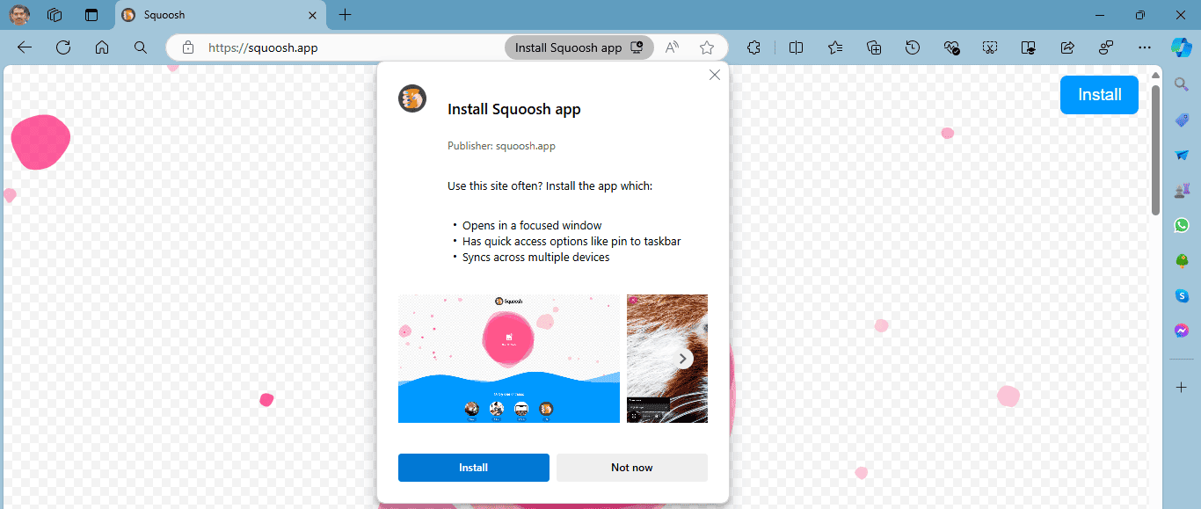Open the Learning toolkit icon
This screenshot has height=509, width=1201.
coord(1029,47)
